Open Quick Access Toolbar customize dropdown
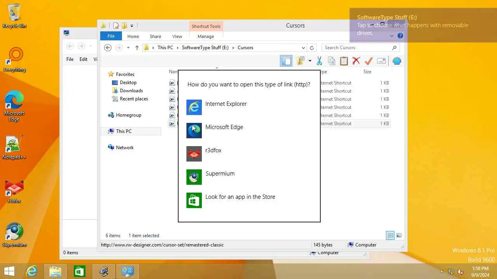Image resolution: width=497 pixels, height=279 pixels. [132, 26]
